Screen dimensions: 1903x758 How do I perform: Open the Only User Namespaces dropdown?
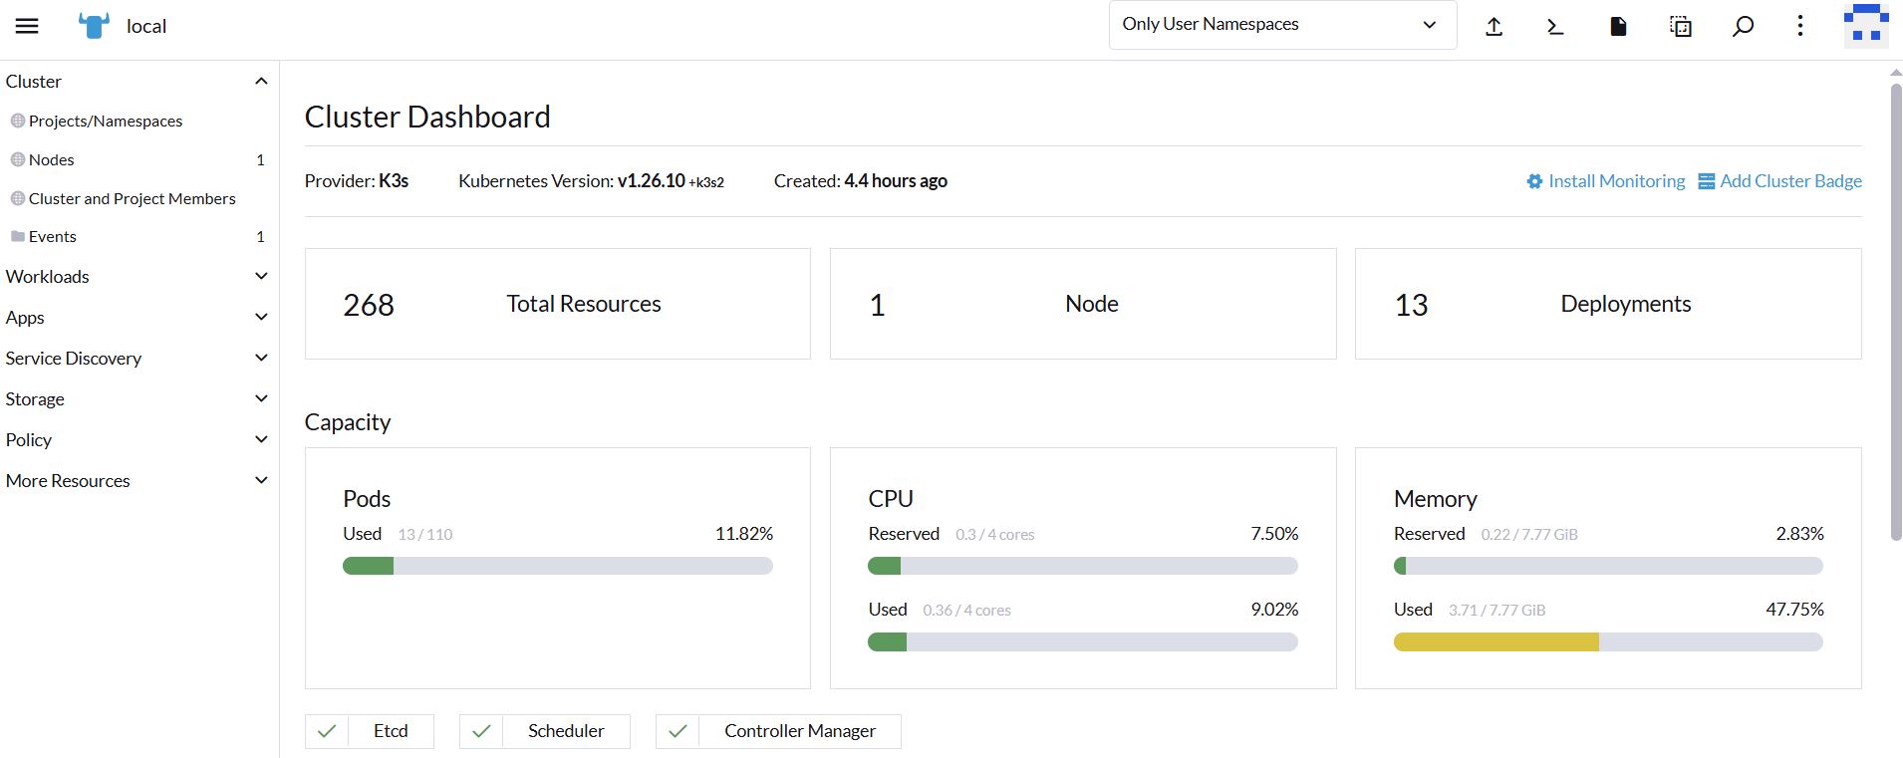click(1281, 25)
